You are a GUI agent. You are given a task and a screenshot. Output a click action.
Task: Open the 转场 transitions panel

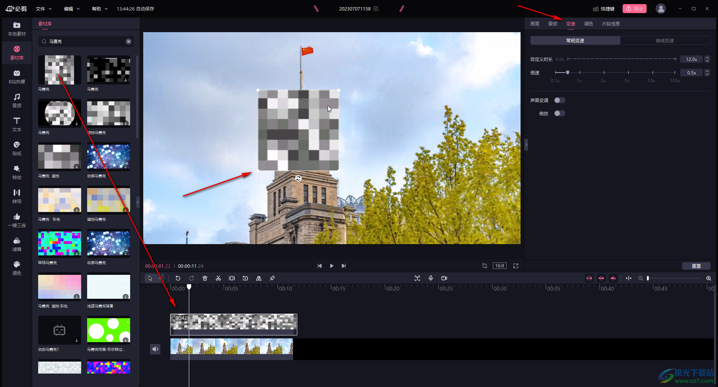click(17, 197)
